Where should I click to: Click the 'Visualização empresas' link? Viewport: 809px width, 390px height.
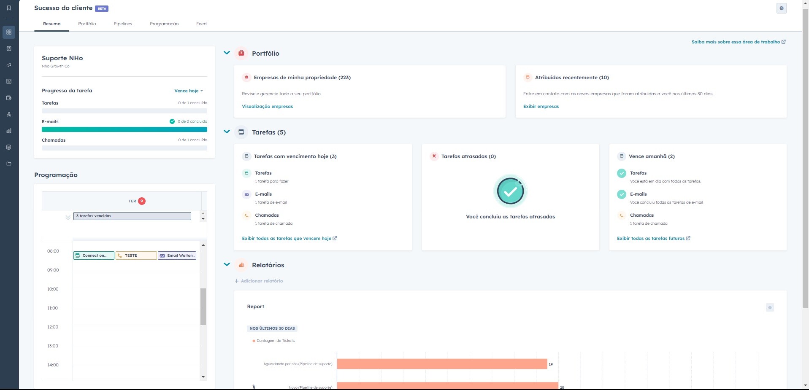[267, 106]
